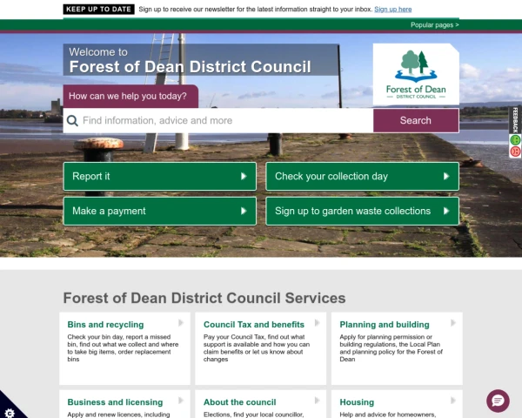Open Business and licensing heading link
522x418 pixels.
[115, 402]
